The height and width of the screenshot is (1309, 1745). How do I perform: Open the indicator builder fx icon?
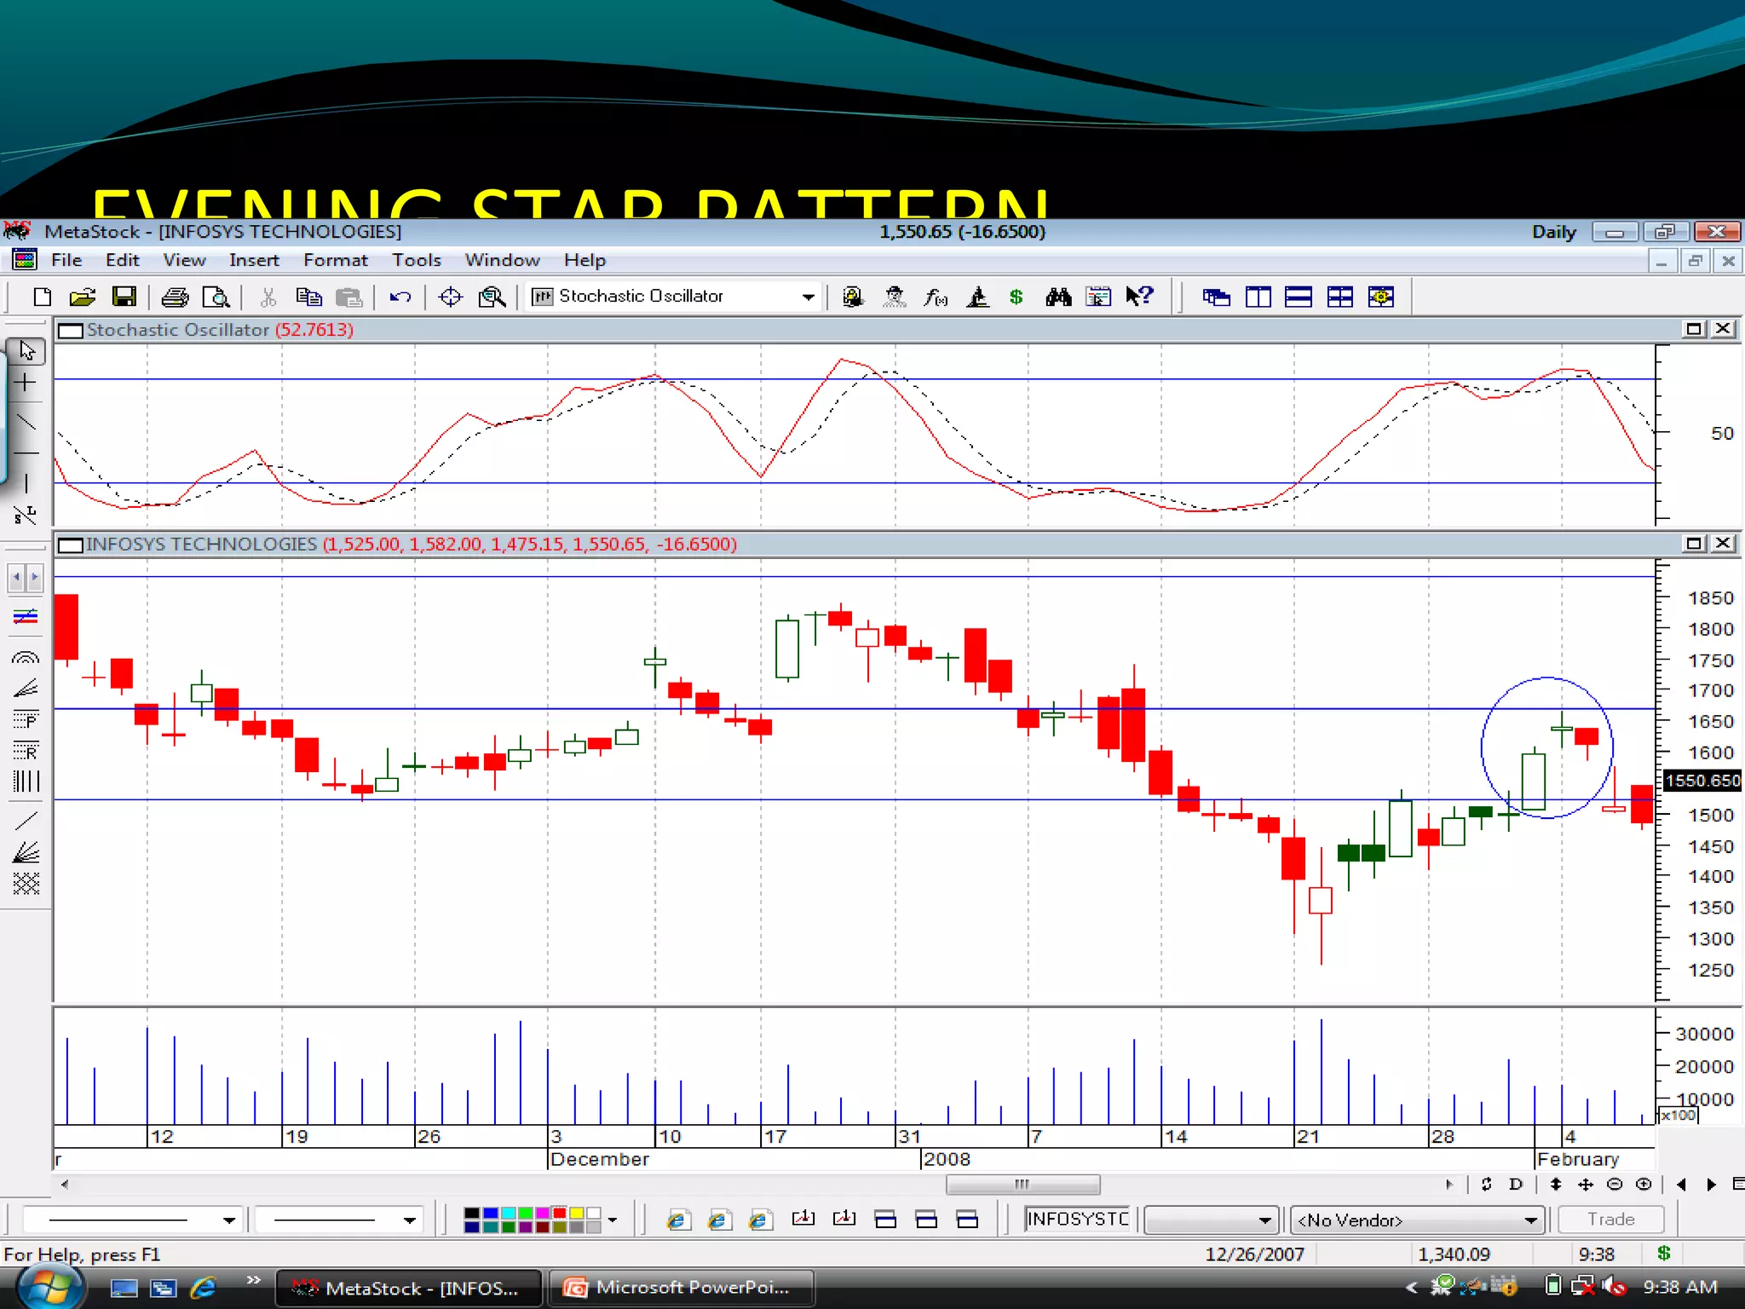(935, 297)
